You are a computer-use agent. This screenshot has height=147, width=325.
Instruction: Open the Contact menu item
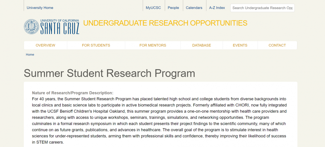[x=277, y=45]
